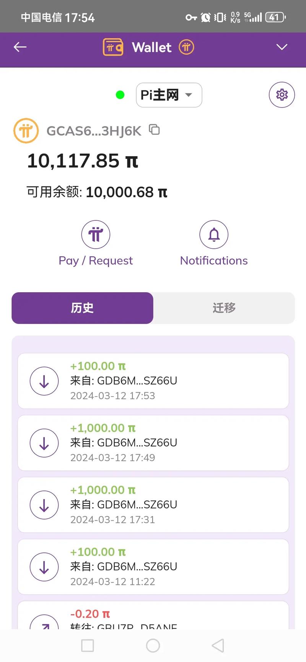306x662 pixels.
Task: Open wallet settings gear icon
Action: point(282,94)
